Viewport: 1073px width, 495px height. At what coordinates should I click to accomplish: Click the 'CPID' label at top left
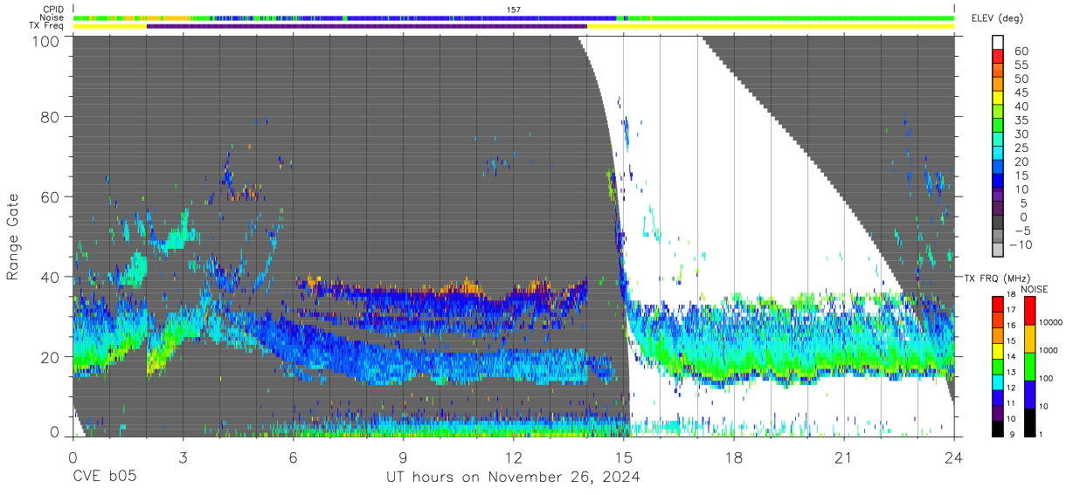tap(52, 9)
